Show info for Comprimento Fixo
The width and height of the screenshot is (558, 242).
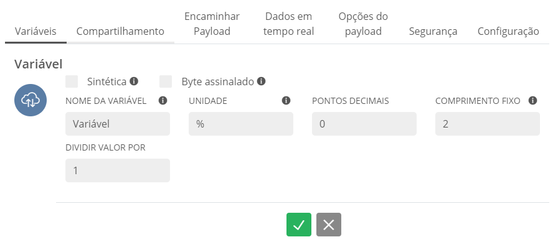pos(532,101)
